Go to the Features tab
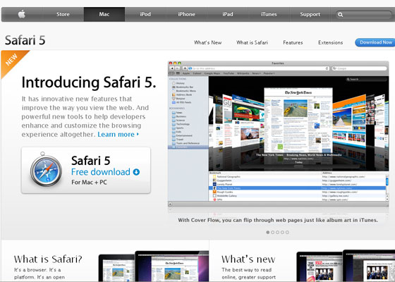 [293, 42]
